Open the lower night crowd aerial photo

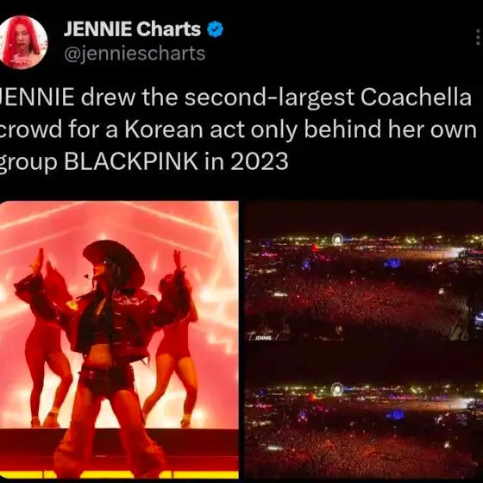[364, 427]
